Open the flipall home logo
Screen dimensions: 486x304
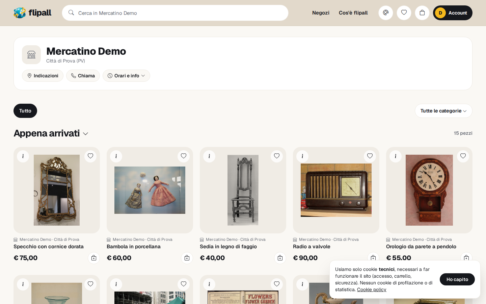pyautogui.click(x=32, y=13)
